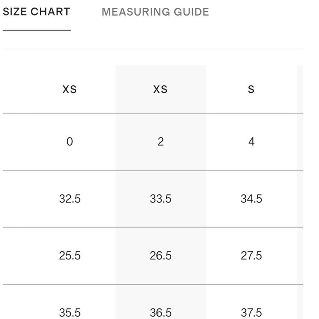Click the size 0 cell
Screen dimensions: 319x319
pos(70,141)
